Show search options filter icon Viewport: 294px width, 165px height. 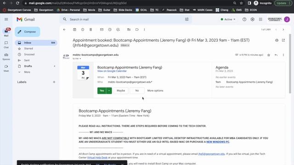pyautogui.click(x=187, y=19)
